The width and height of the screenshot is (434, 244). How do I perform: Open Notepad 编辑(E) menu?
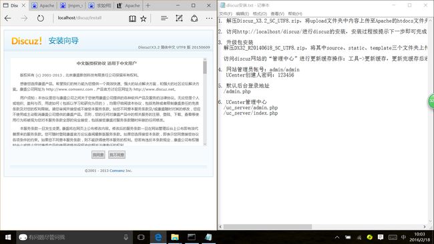tap(242, 13)
